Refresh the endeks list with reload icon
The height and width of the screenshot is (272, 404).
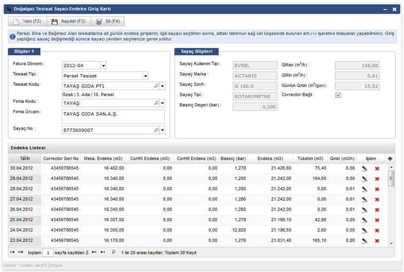click(113, 252)
